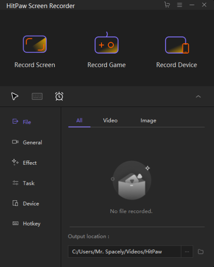
Task: Switch to the Video tab
Action: tap(110, 121)
